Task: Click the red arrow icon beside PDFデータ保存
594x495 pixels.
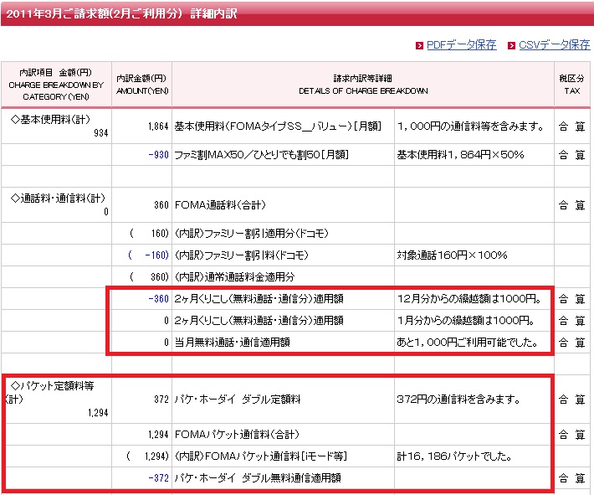Action: (x=419, y=46)
